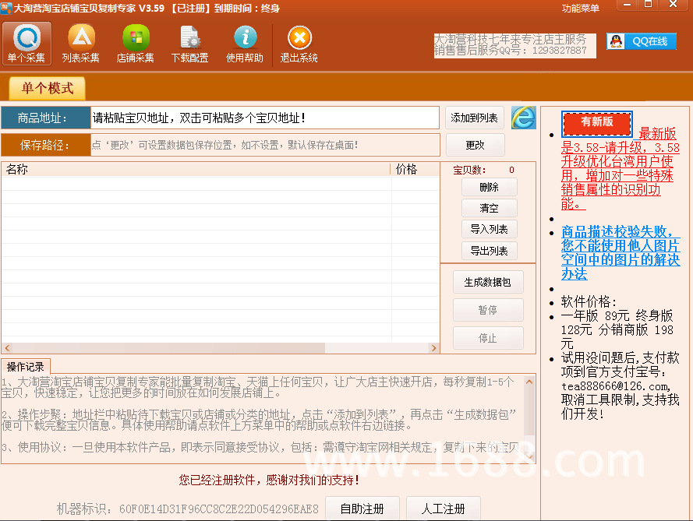Select the 单个采集 single collect tool
This screenshot has width=693, height=521.
pos(27,44)
